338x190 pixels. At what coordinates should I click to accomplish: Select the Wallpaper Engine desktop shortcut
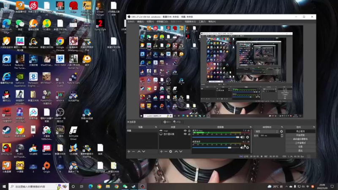pyautogui.click(x=33, y=80)
